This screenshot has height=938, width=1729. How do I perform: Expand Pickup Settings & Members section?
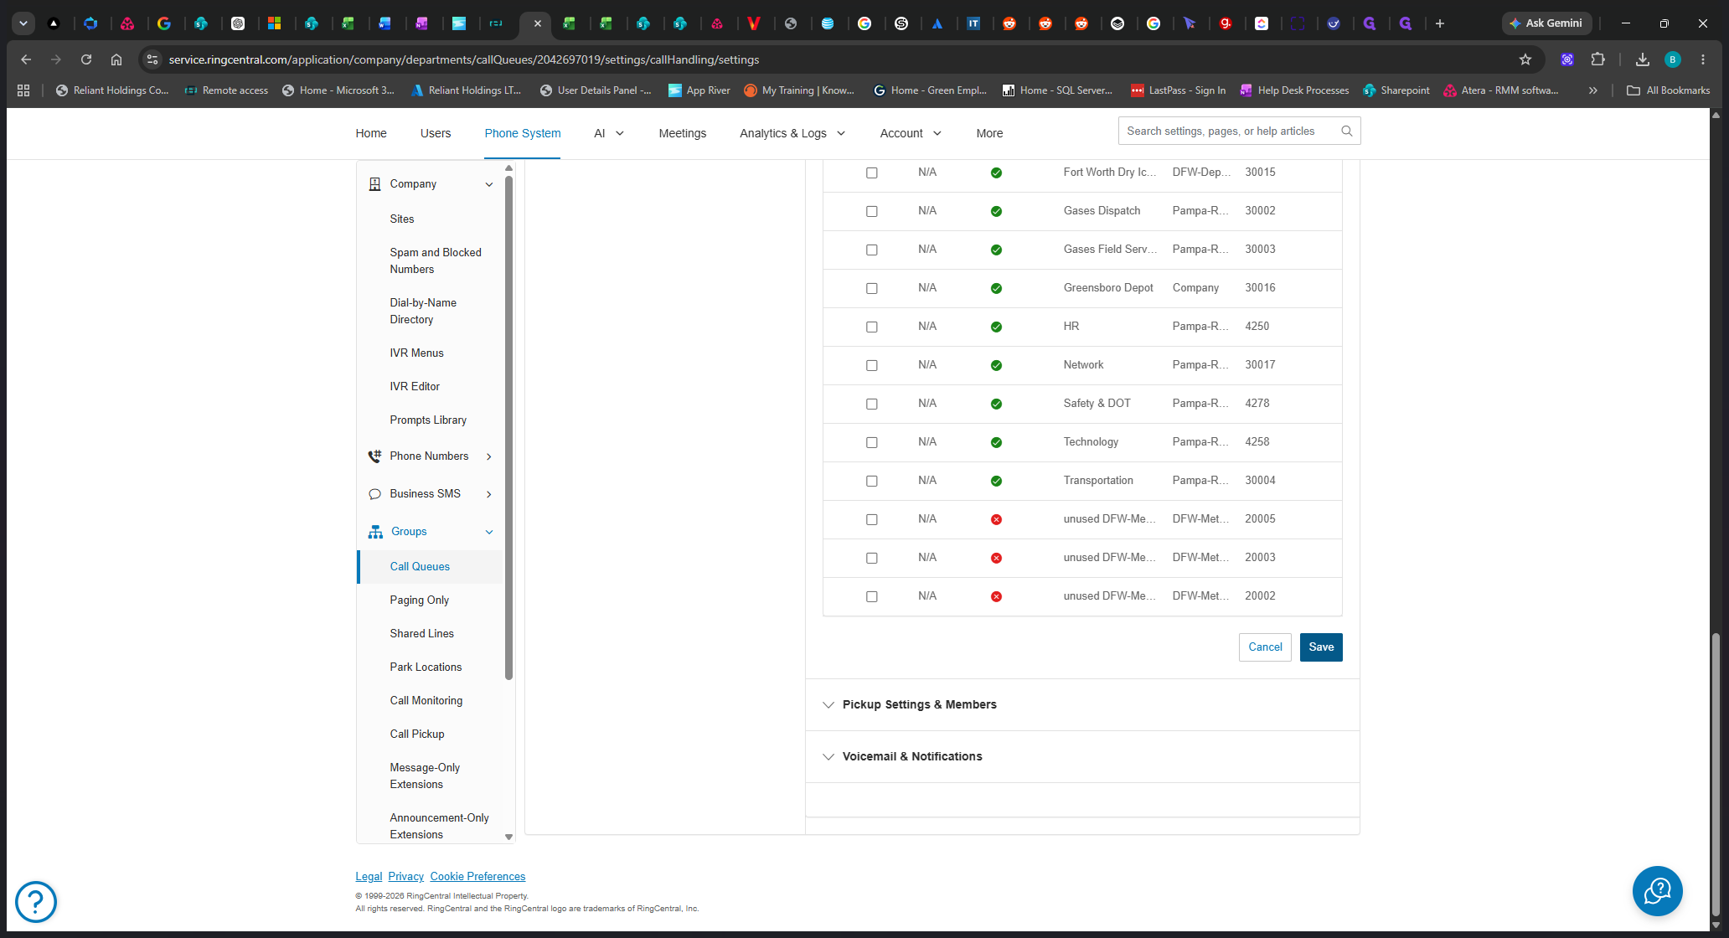point(1082,704)
